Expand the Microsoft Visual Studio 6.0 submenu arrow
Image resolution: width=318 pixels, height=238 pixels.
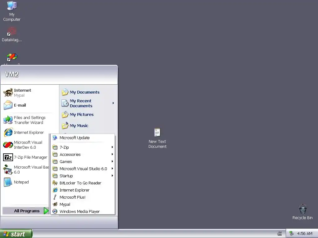112,168
